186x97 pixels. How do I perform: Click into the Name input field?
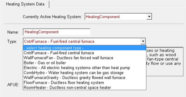coord(57,32)
